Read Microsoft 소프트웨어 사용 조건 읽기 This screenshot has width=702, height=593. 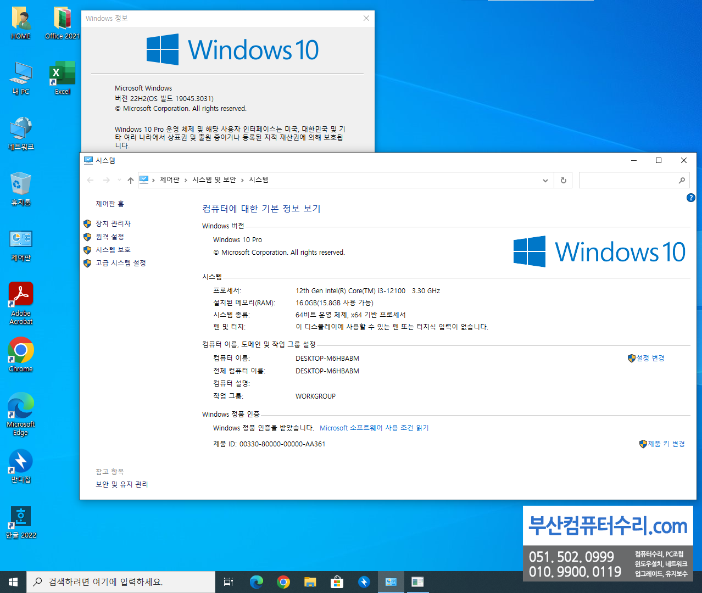tap(374, 428)
